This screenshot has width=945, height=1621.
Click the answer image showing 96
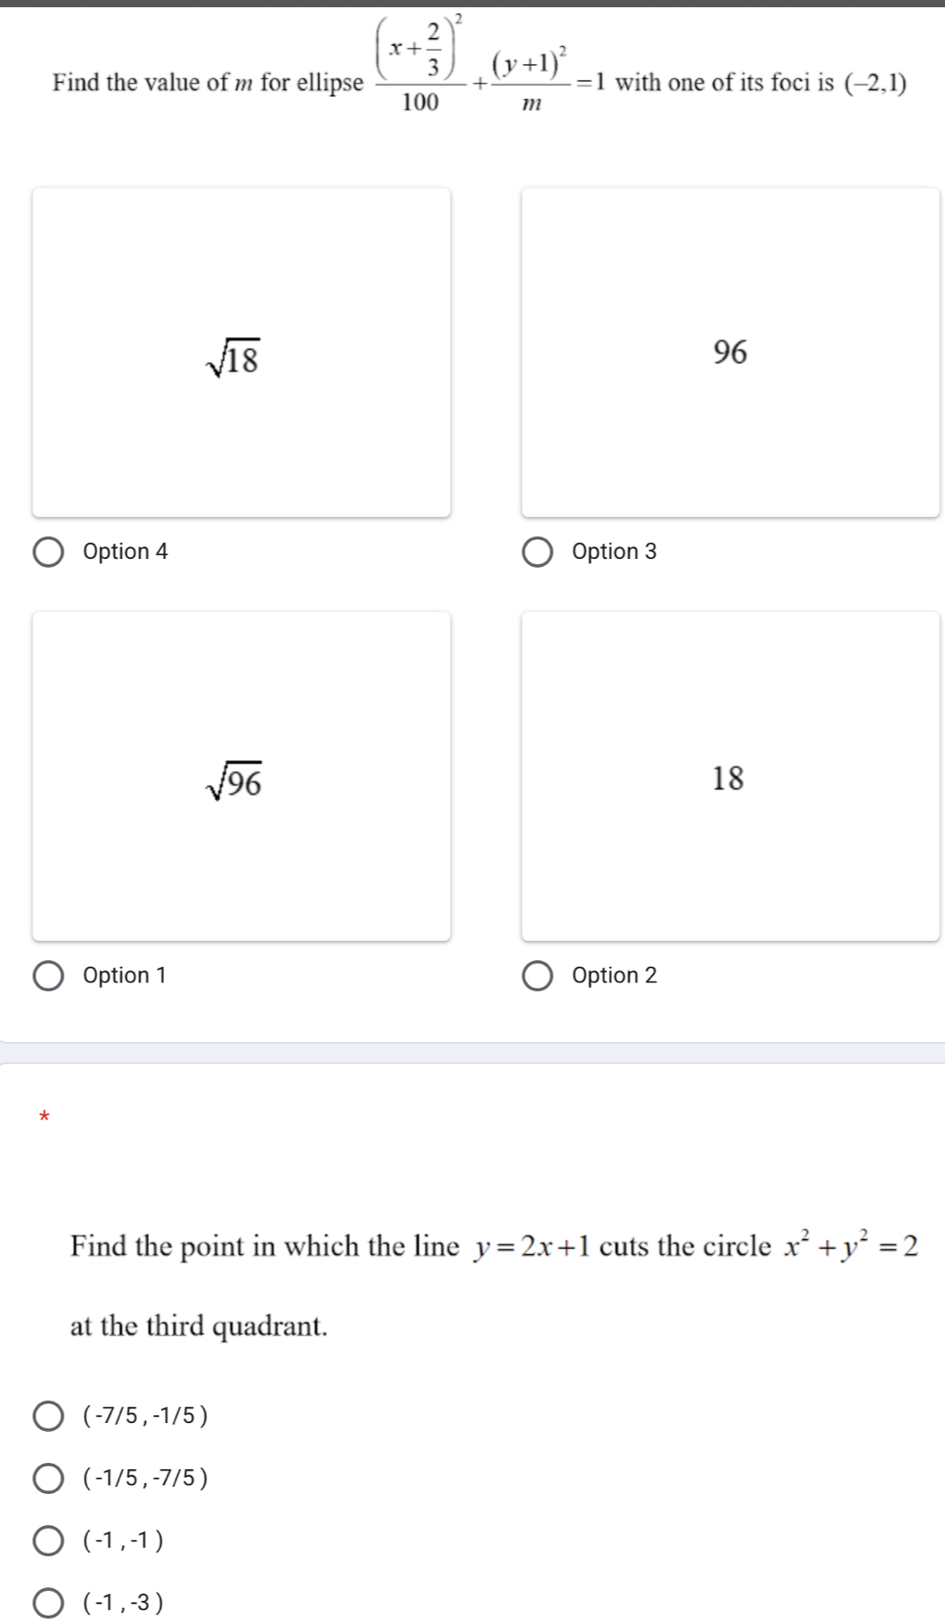[x=730, y=353]
